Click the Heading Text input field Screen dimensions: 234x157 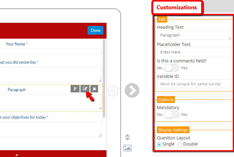click(x=194, y=35)
